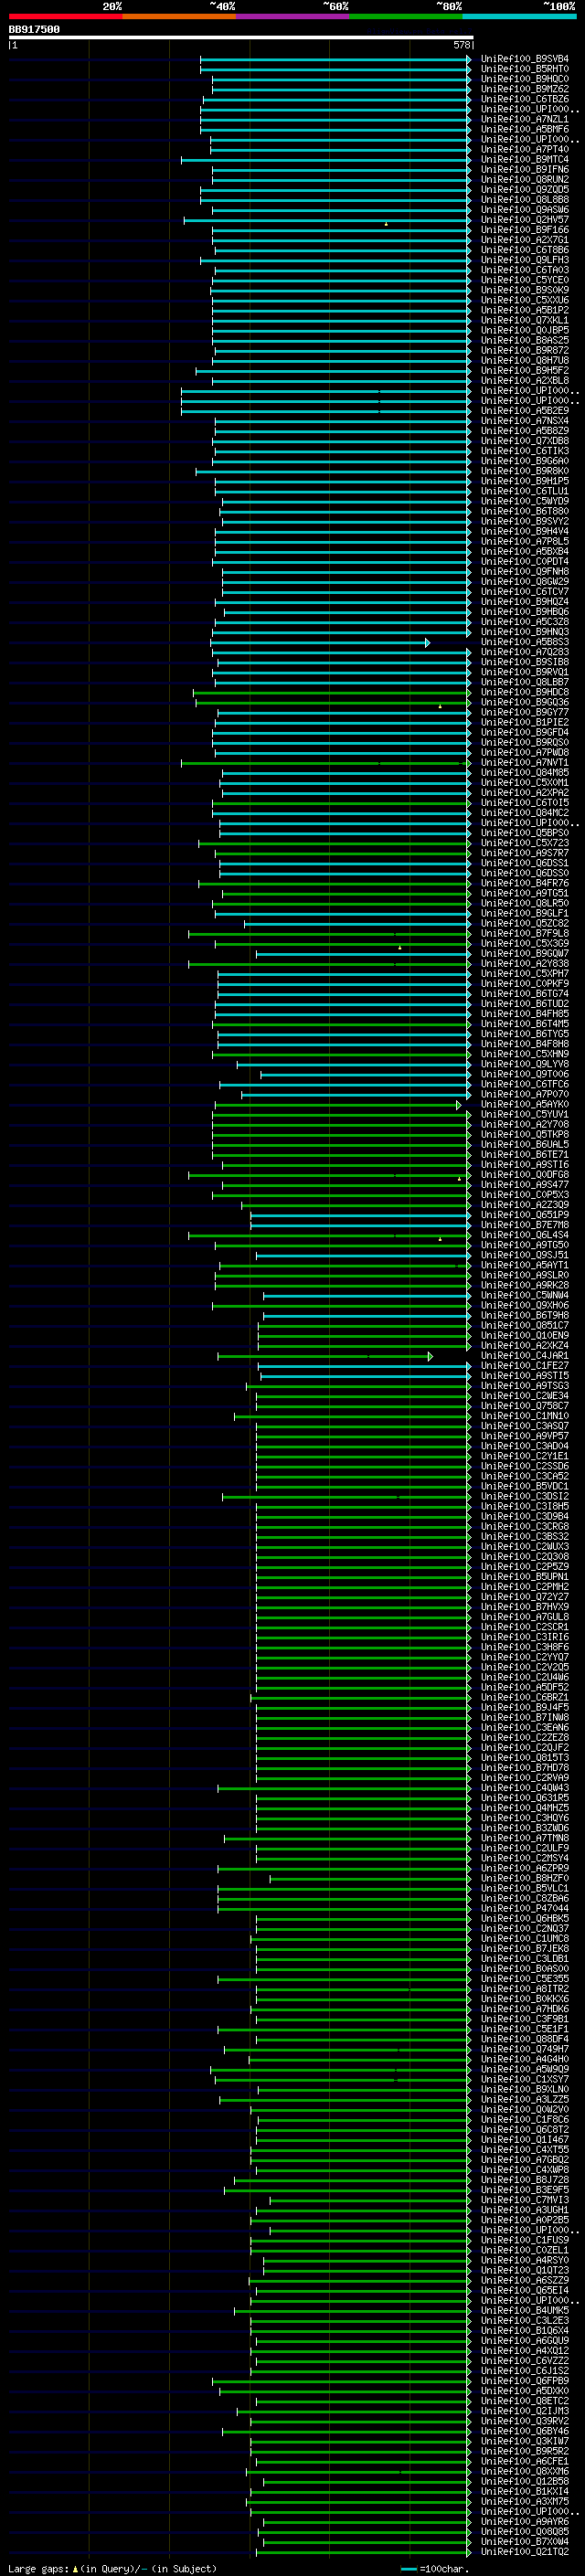
Task: Select the UniRef100_B9HQC0 label
Action: coord(525,79)
